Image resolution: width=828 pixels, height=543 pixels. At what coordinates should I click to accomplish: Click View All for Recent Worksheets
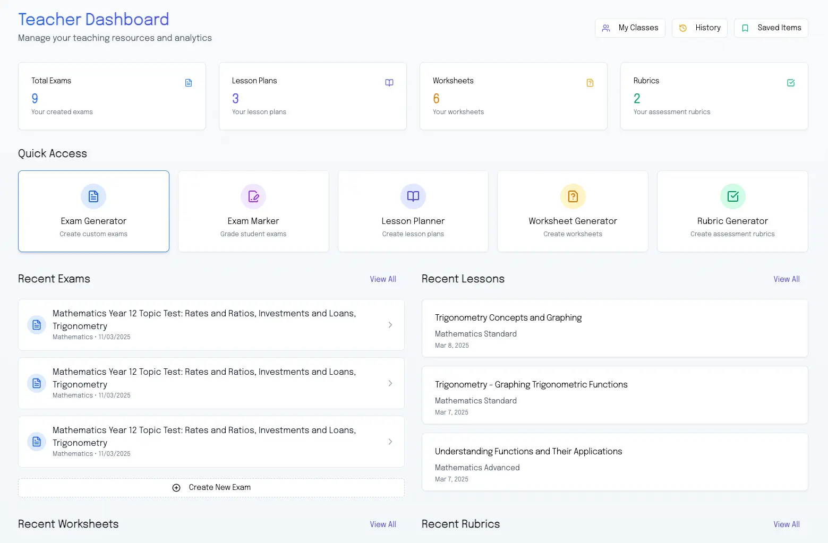(383, 524)
